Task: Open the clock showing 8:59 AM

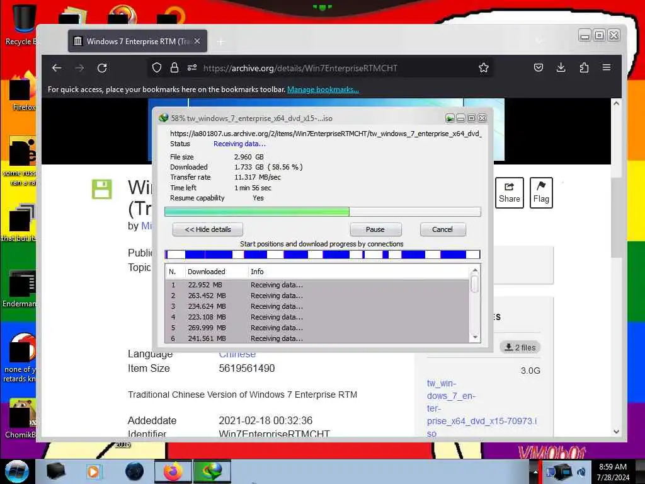Action: [613, 472]
